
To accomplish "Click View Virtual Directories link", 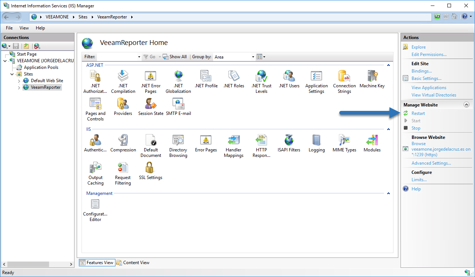I will pyautogui.click(x=434, y=95).
